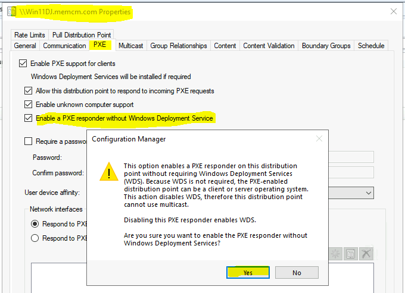Viewport: 405px width, 293px height.
Task: Open the Communication tab
Action: click(64, 46)
